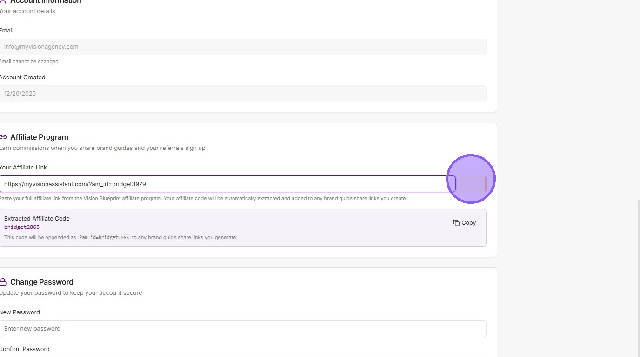640x357 pixels.
Task: Click the Email field label
Action: click(x=7, y=30)
